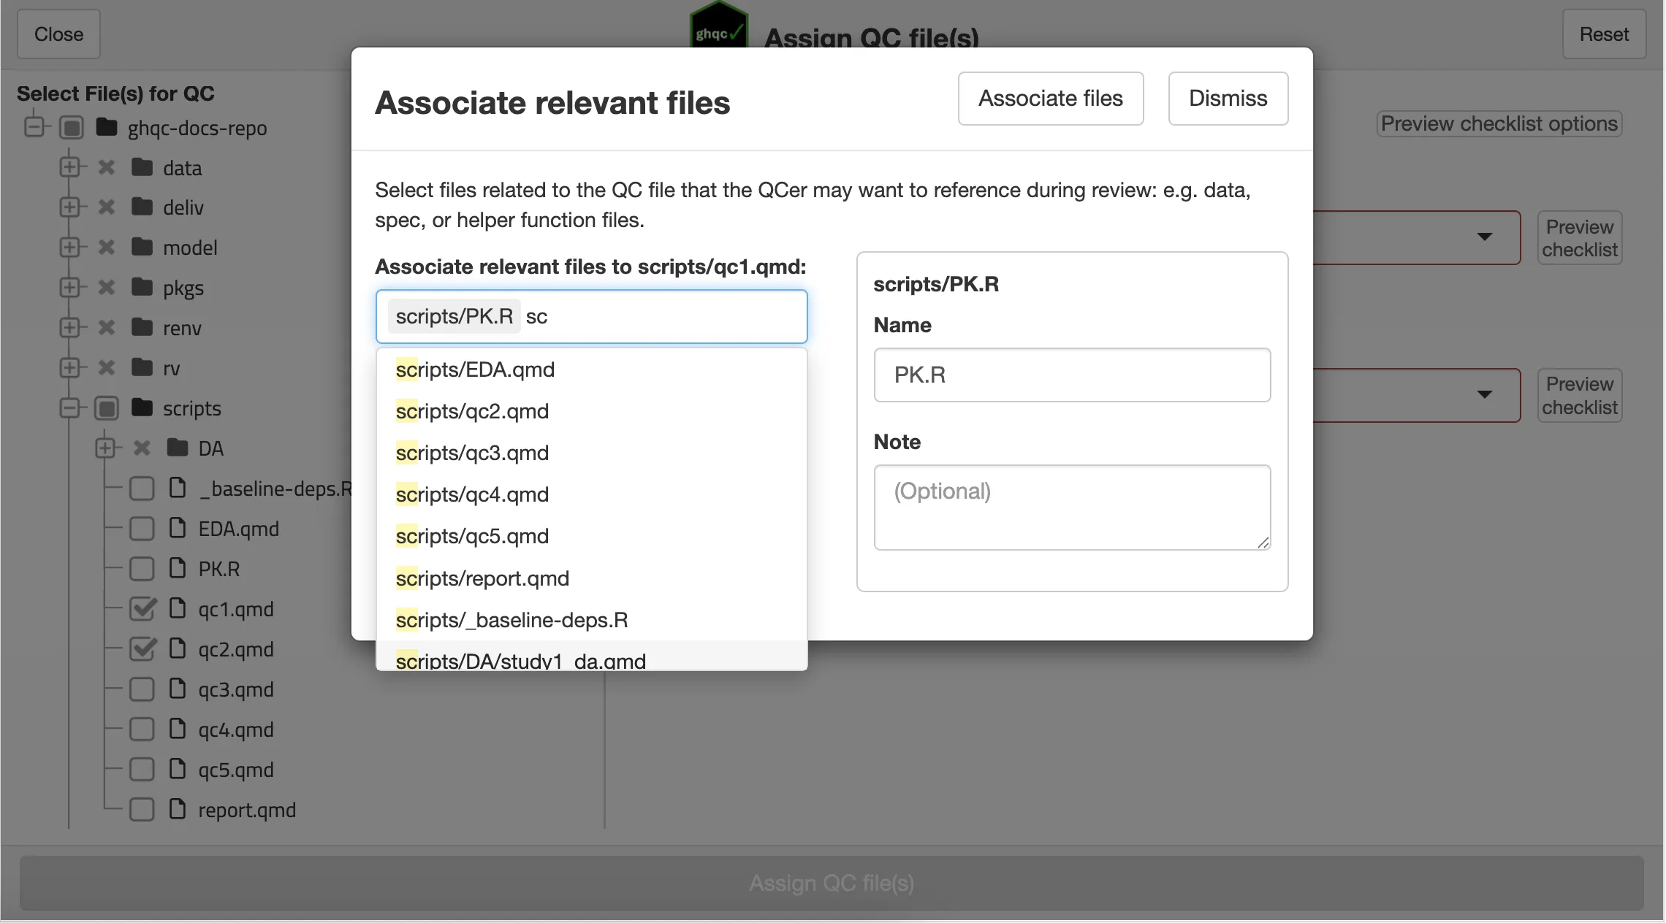Screen dimensions: 1666x923
Task: Select scripts/qc3.qmd from suggestion list
Action: [472, 453]
